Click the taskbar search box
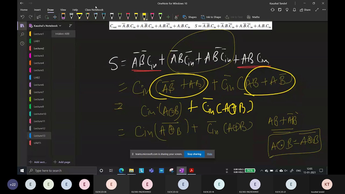 pos(62,171)
